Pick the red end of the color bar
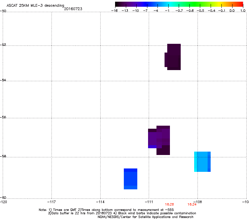This screenshot has width=249, height=219. (x=241, y=4)
